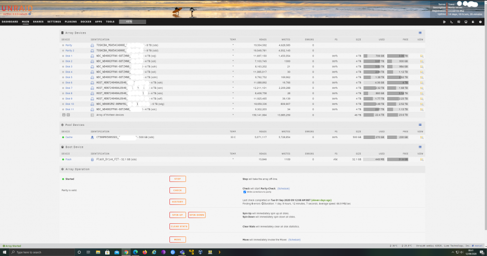Screen dimensions: 487x256
Task: Click the help icon in header bar
Action: (x=481, y=22)
